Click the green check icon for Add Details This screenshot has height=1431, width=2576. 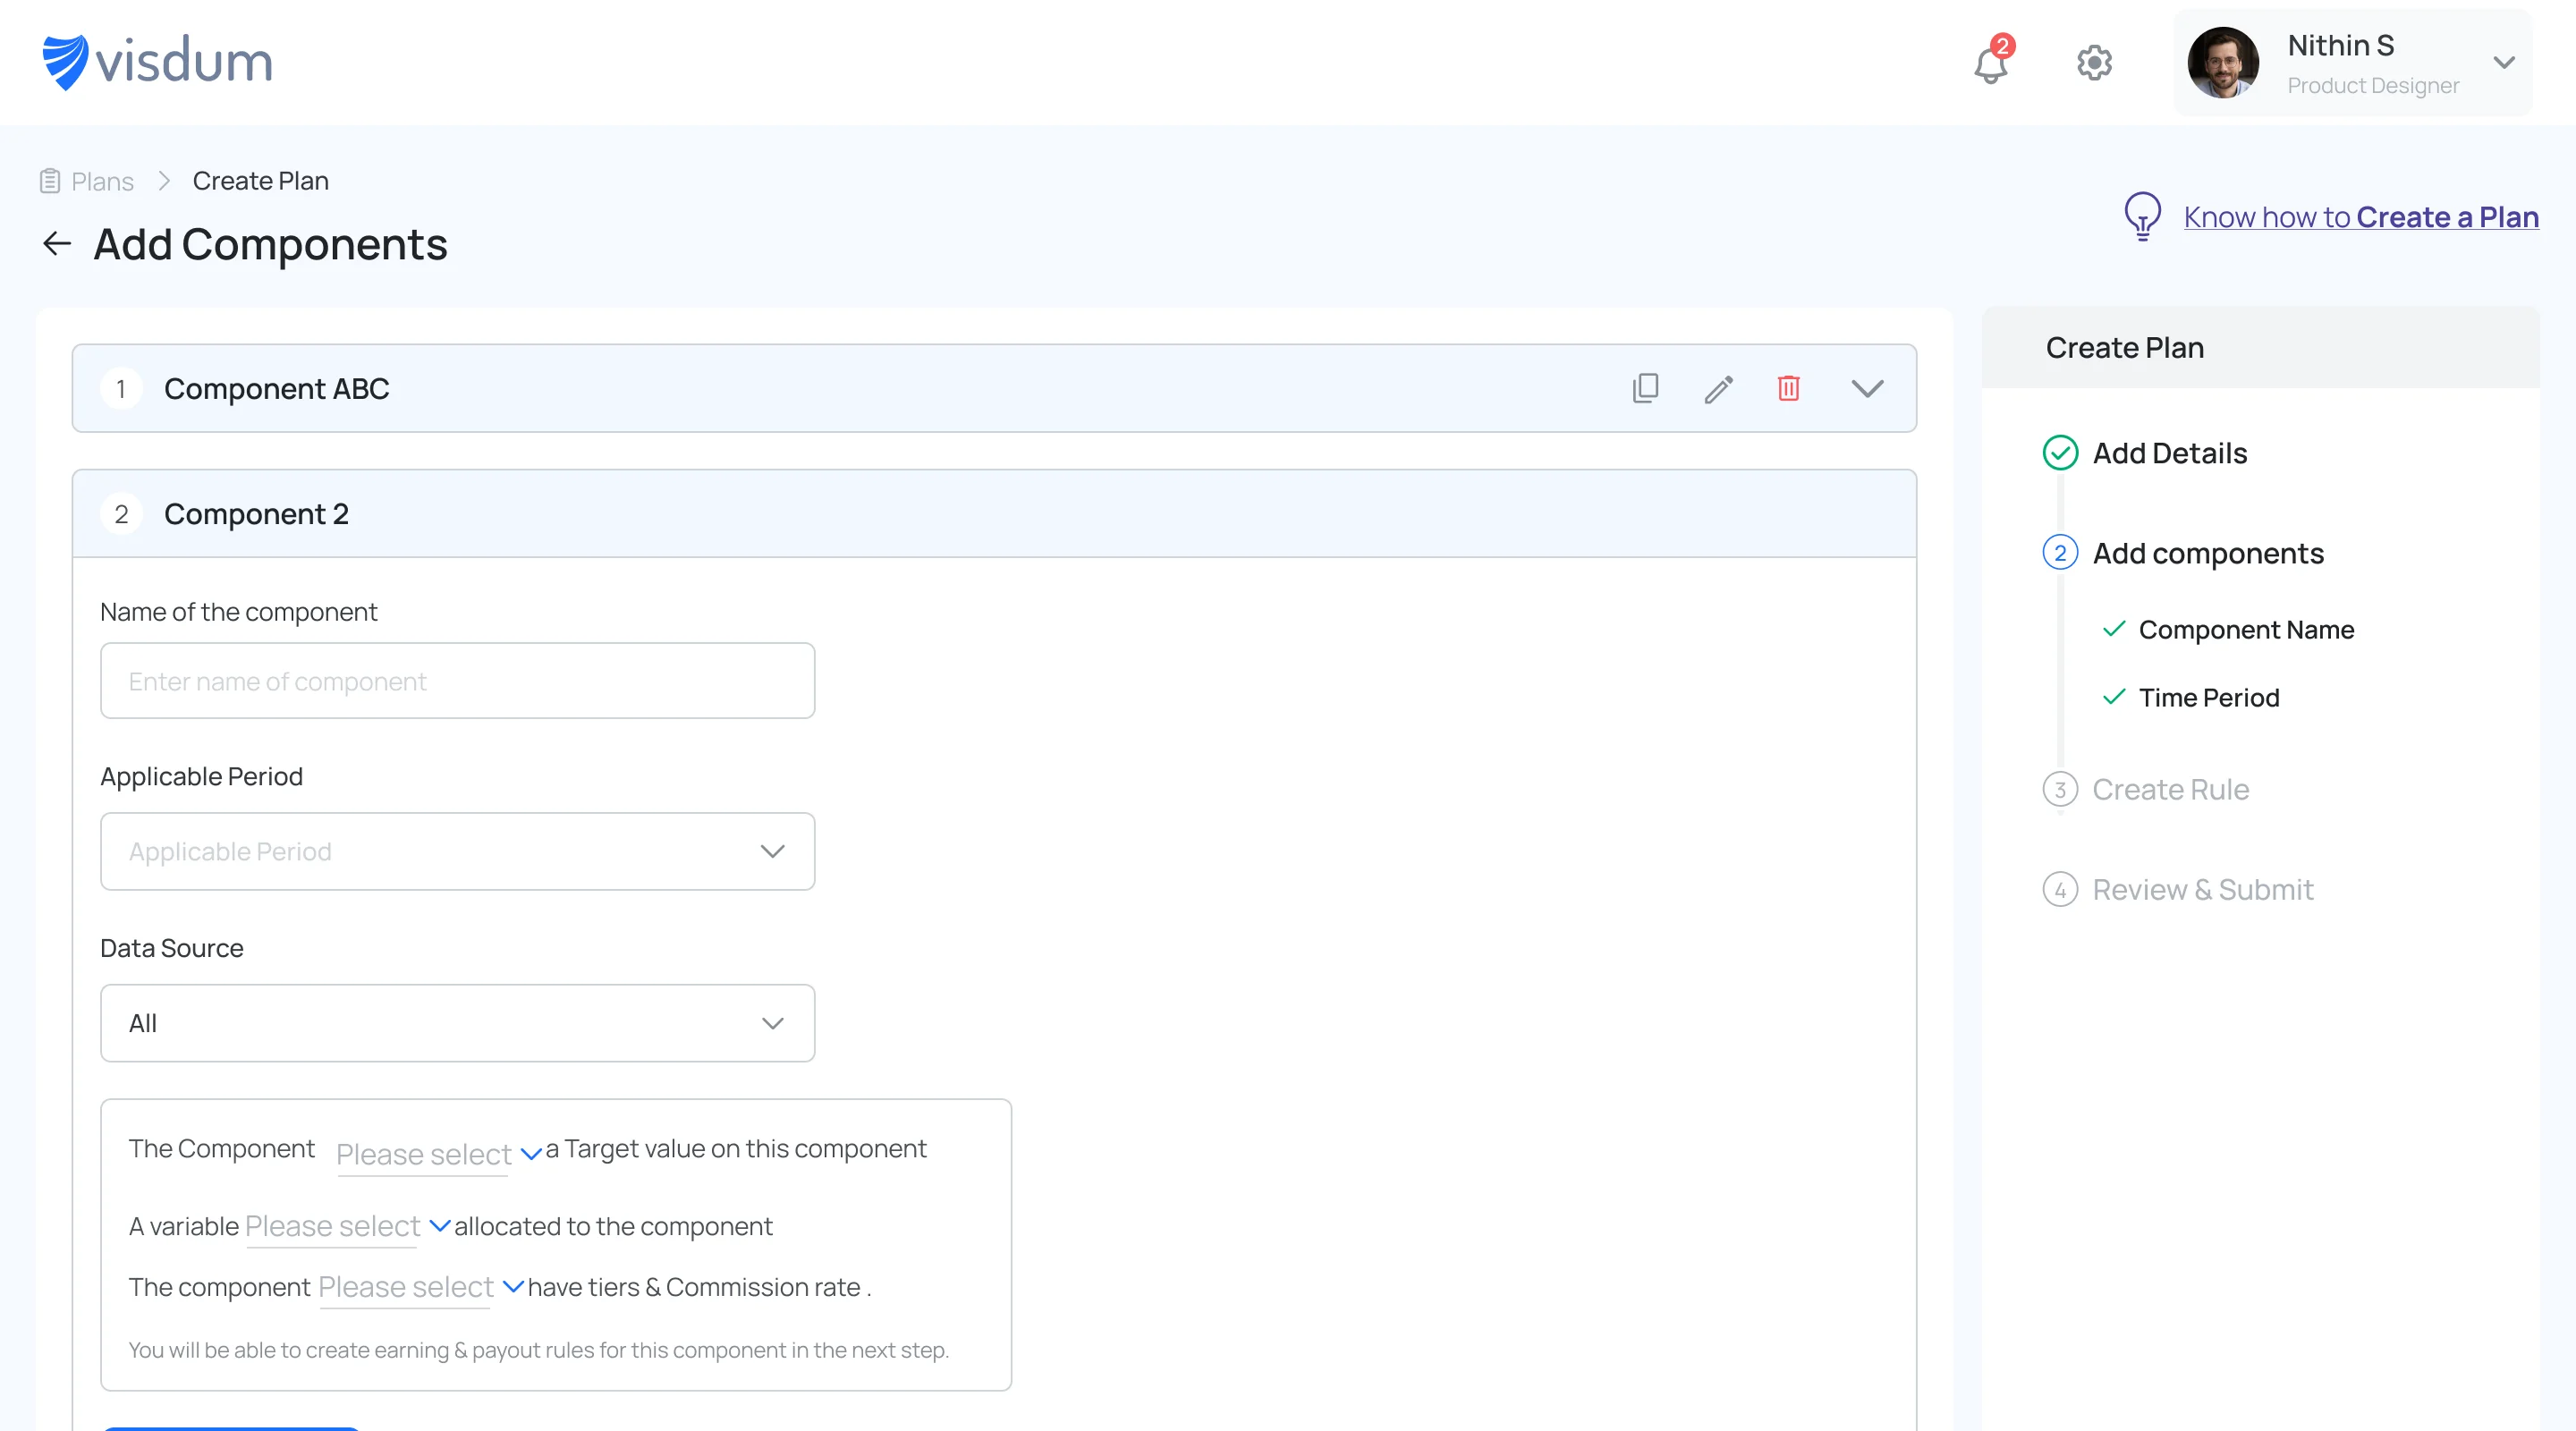2060,453
